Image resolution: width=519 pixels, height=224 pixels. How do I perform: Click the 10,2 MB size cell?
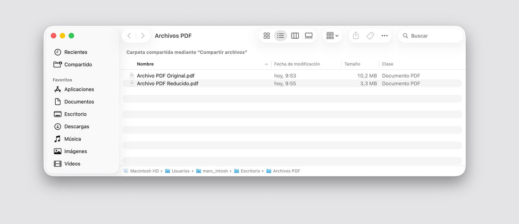point(367,76)
